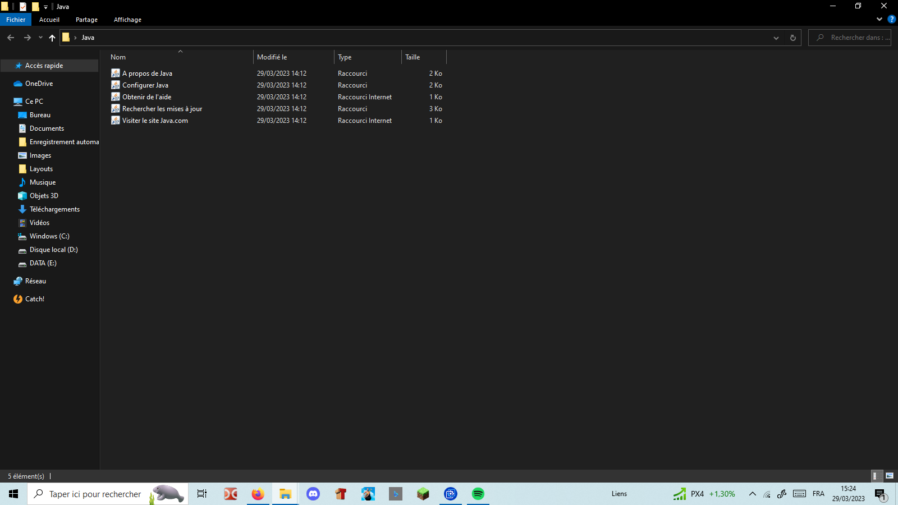Sort files by the Nom column
The height and width of the screenshot is (505, 898).
click(118, 57)
